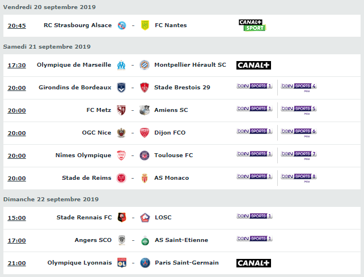This screenshot has width=364, height=277.
Task: Click Canal+ logo for Lyon match
Action: pos(253,263)
